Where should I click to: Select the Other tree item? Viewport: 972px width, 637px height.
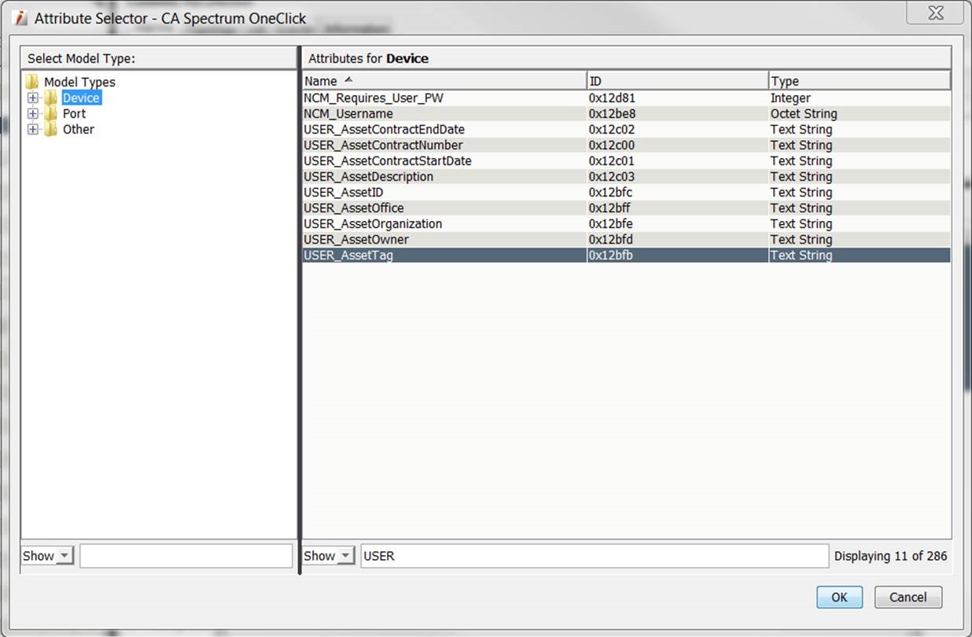click(79, 130)
